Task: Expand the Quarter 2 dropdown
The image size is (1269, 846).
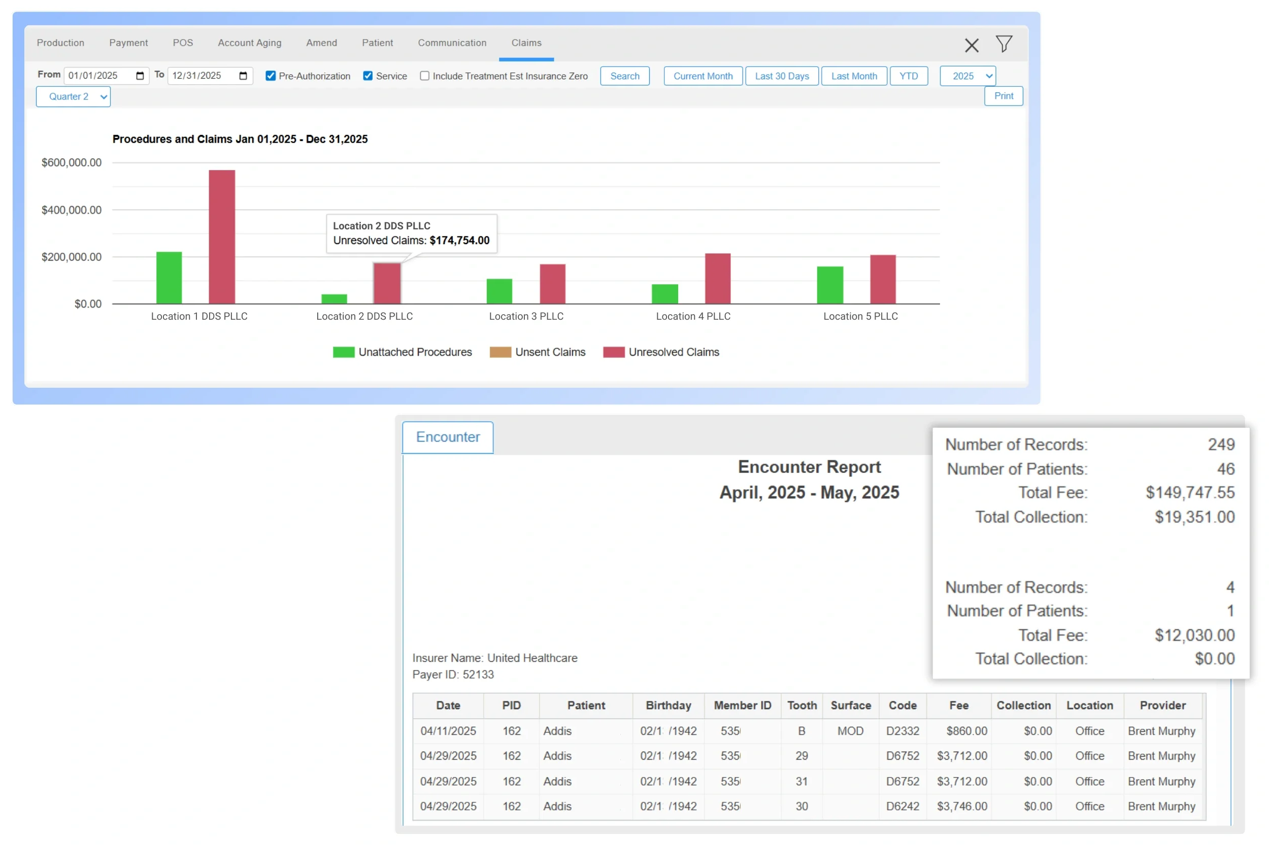Action: [74, 96]
